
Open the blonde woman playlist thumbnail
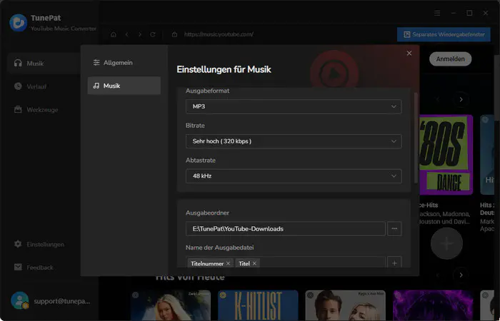(171, 305)
